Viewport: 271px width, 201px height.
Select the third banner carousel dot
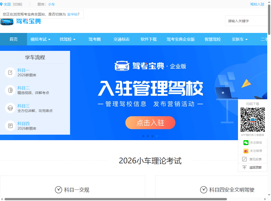[x=152, y=136]
